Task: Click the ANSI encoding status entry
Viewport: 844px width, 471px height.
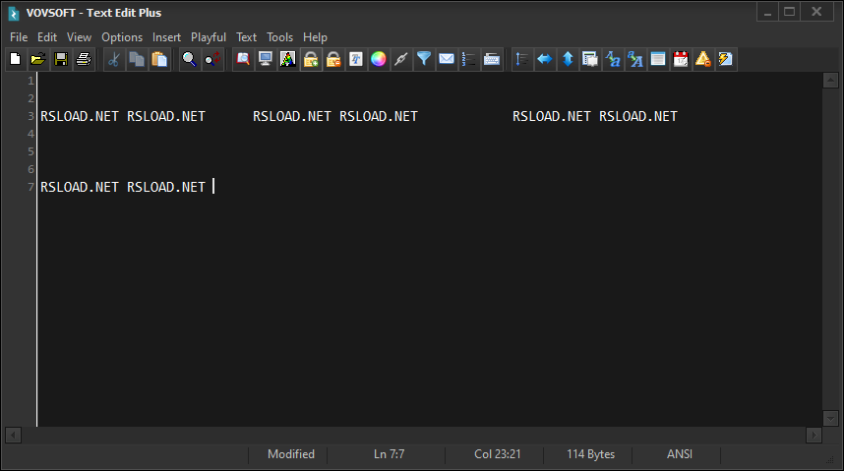Action: click(680, 454)
